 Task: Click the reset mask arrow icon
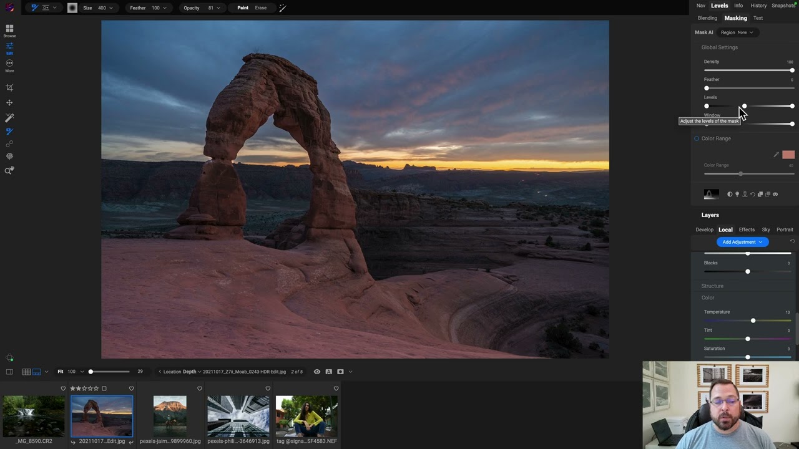pos(752,194)
